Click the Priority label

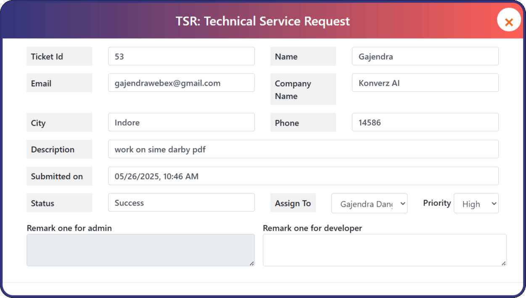[437, 203]
